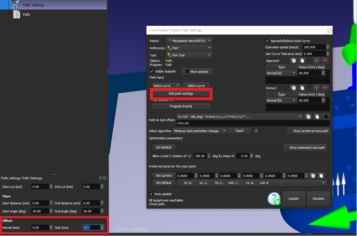357x236 pixels.
Task: Click the Edit path settings button
Action: coord(181,94)
